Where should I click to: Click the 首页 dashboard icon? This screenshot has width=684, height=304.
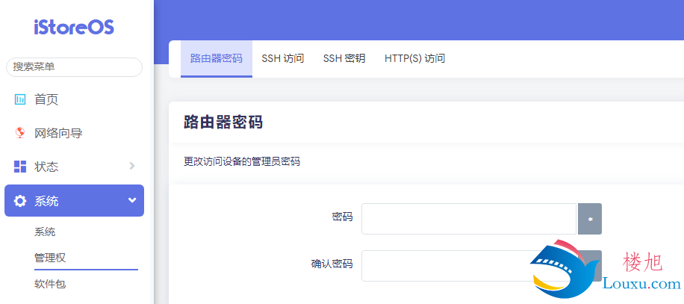[20, 99]
